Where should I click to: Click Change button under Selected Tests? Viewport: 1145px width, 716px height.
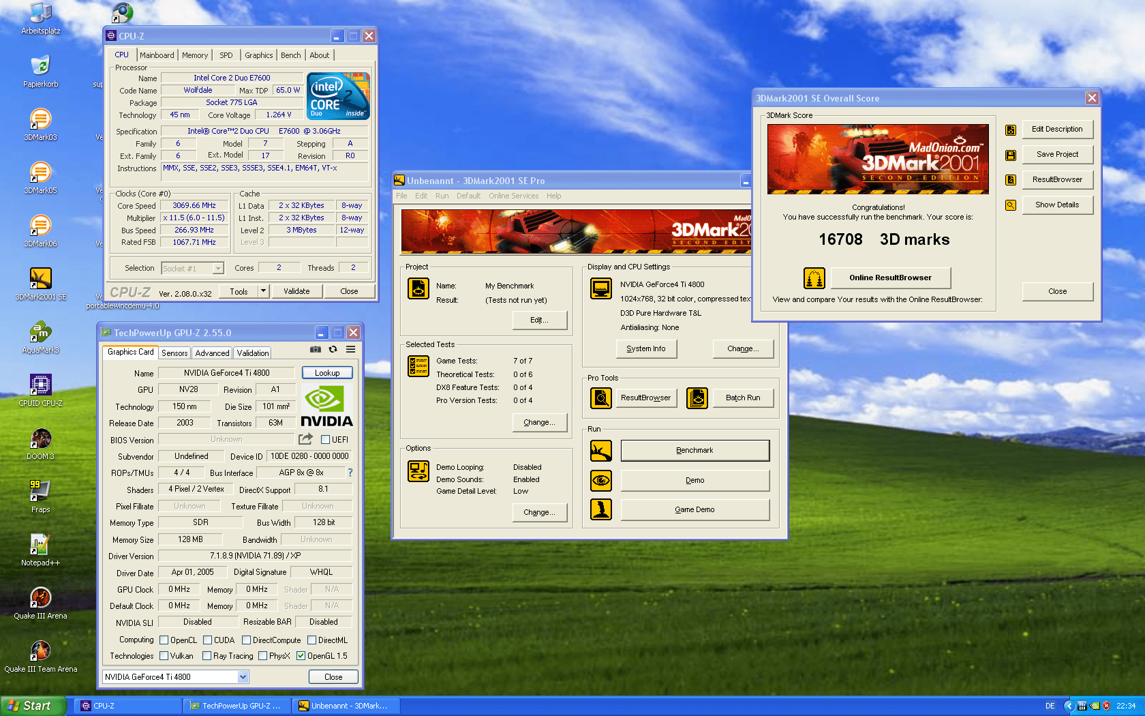click(x=540, y=423)
